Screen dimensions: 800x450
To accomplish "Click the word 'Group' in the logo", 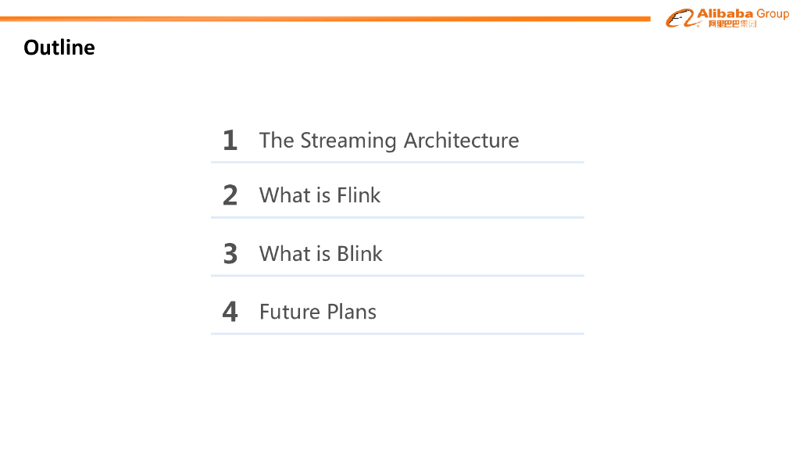I will click(772, 13).
